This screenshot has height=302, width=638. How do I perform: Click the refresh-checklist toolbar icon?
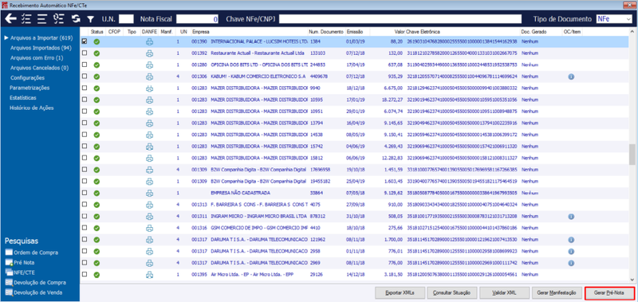coord(58,18)
